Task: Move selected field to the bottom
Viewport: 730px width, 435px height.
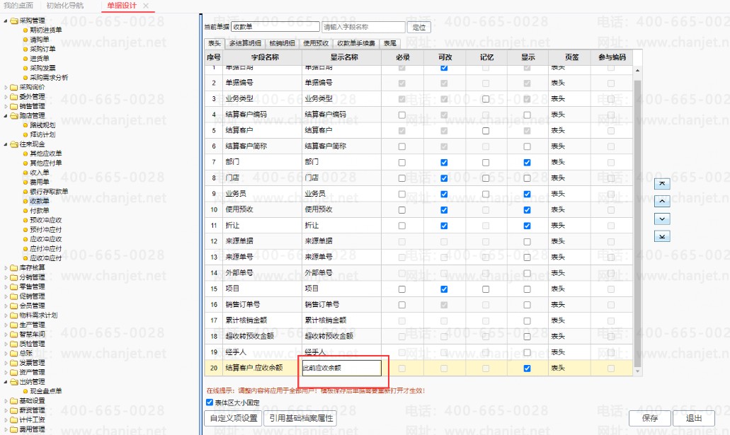Action: pos(662,236)
